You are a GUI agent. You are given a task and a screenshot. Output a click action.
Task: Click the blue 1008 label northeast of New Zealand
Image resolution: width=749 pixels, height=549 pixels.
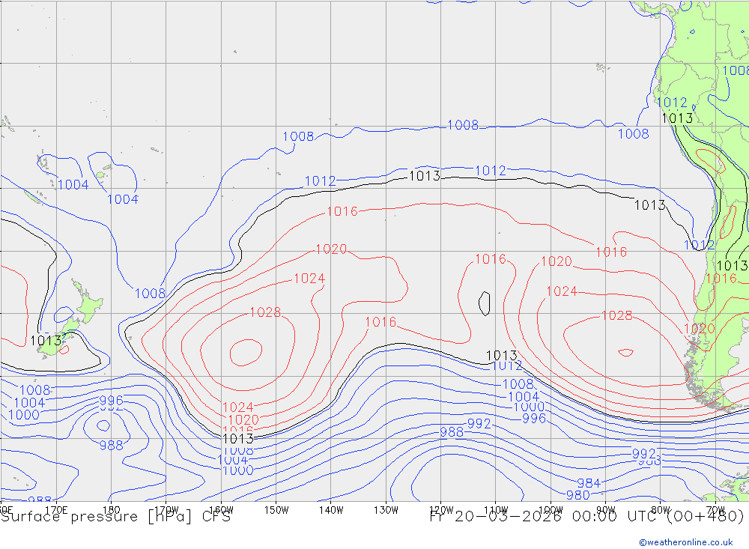[x=150, y=294]
